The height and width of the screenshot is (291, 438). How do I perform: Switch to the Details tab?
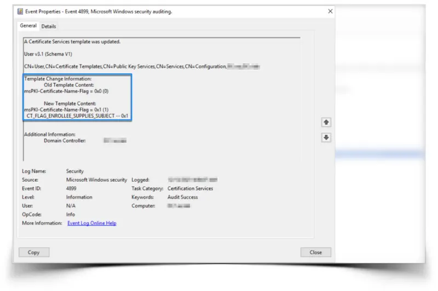point(49,26)
